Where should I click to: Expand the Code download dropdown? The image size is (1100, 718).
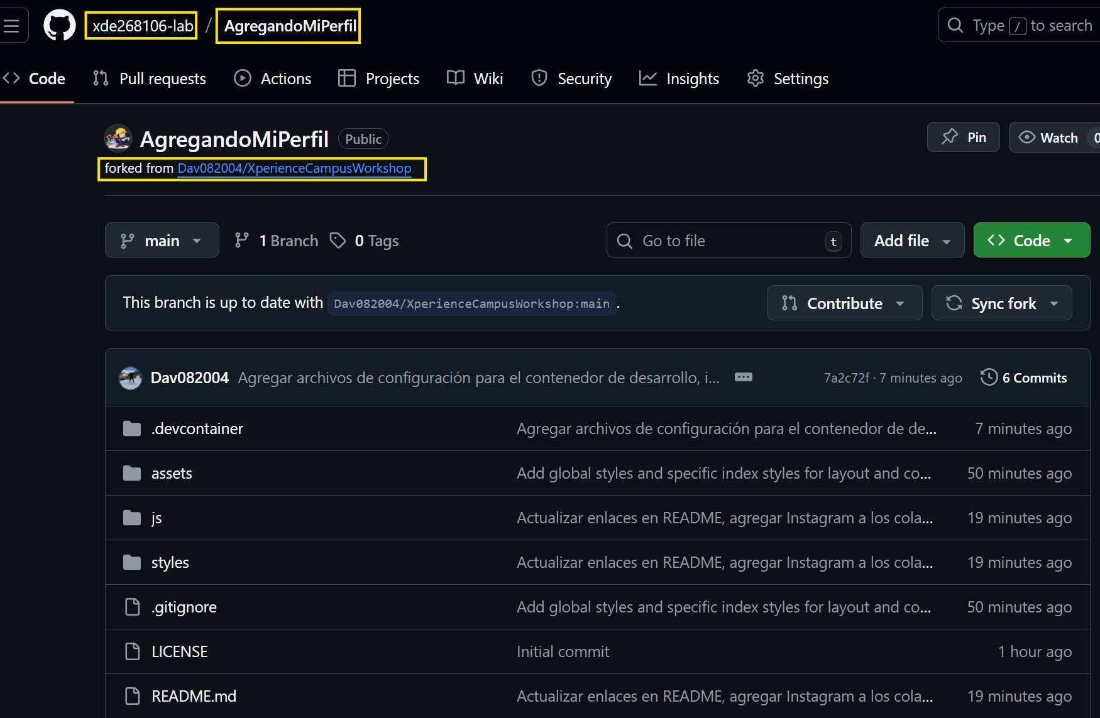click(x=1031, y=240)
